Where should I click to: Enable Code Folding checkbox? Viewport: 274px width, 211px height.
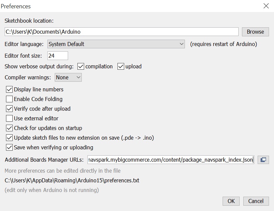tap(9, 99)
